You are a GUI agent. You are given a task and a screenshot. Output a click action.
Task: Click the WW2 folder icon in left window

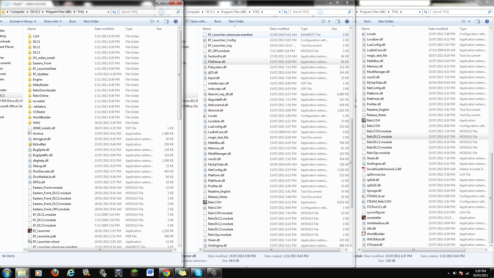[x=30, y=123]
